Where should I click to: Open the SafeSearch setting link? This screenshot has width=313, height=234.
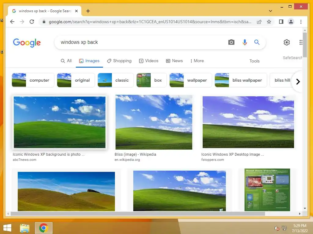pos(292,58)
